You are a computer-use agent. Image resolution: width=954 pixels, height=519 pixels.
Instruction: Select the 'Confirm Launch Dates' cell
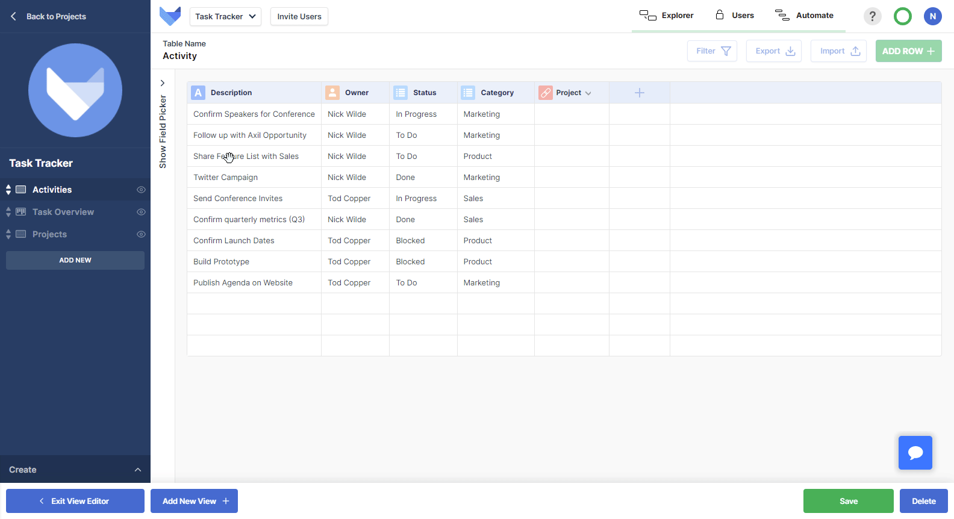[x=254, y=240]
